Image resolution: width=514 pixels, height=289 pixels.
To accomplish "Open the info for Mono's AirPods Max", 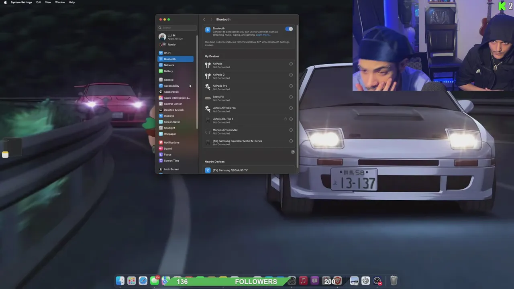I will tap(291, 130).
